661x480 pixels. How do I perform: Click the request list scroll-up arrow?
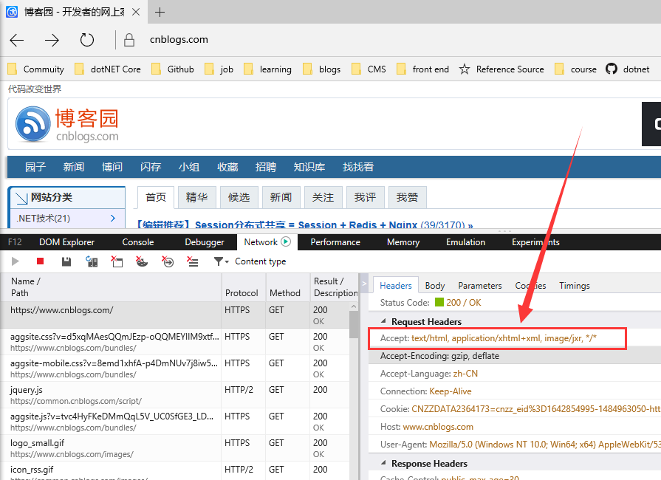coord(354,306)
